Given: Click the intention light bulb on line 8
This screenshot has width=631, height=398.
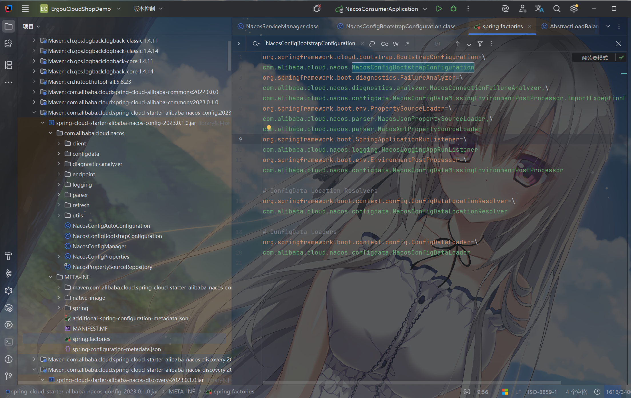Looking at the screenshot, I should [x=269, y=127].
